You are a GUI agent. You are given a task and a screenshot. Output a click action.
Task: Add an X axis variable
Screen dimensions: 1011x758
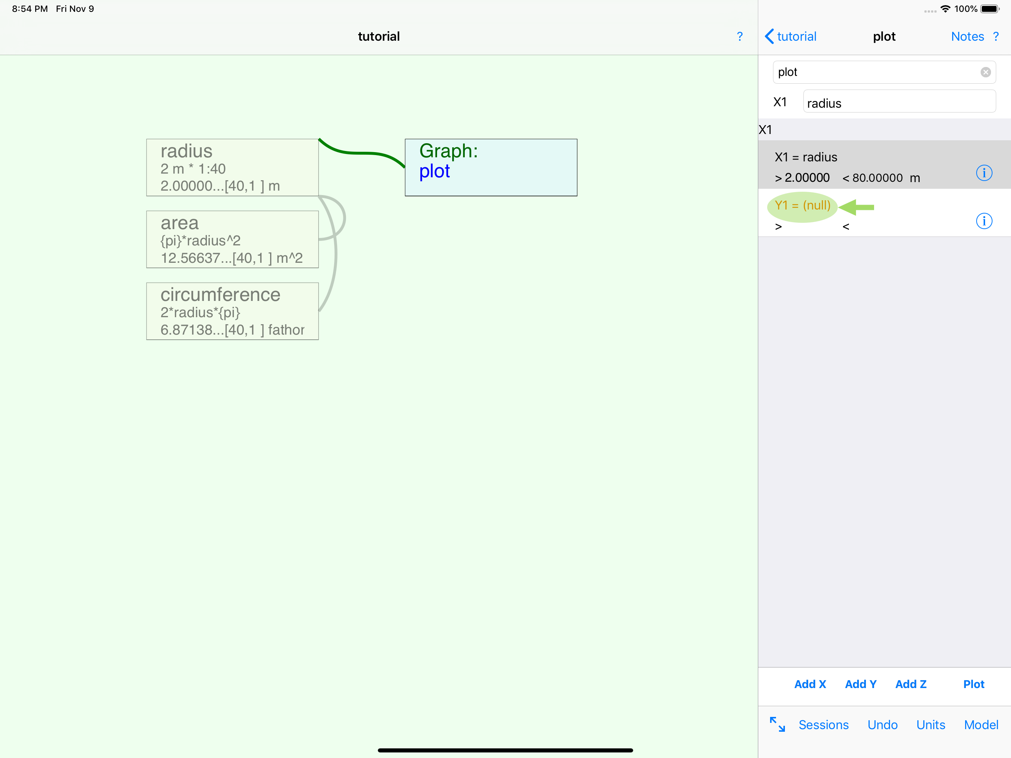[810, 684]
